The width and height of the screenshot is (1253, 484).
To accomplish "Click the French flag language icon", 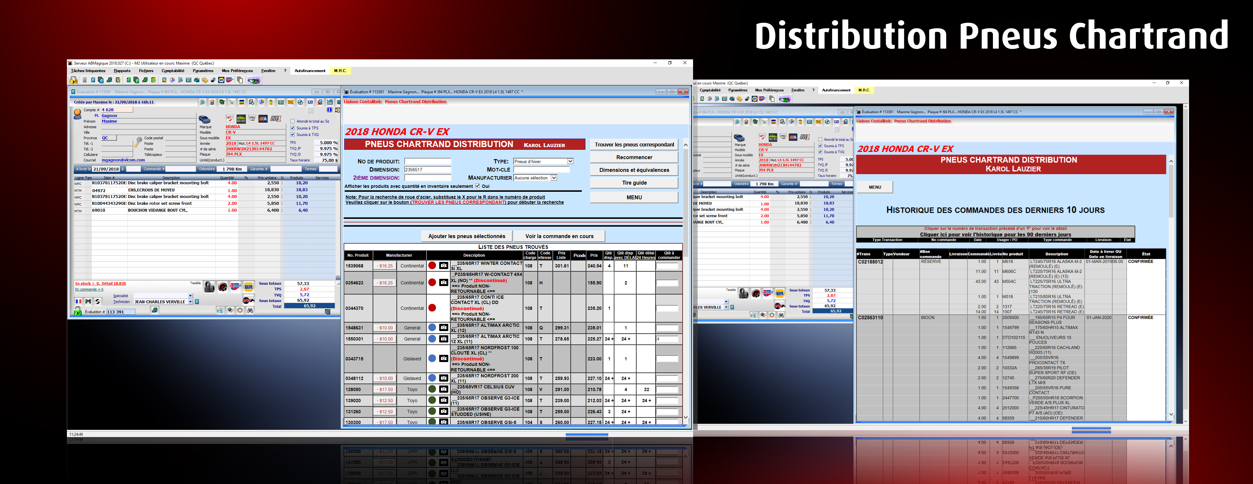I will (x=78, y=301).
